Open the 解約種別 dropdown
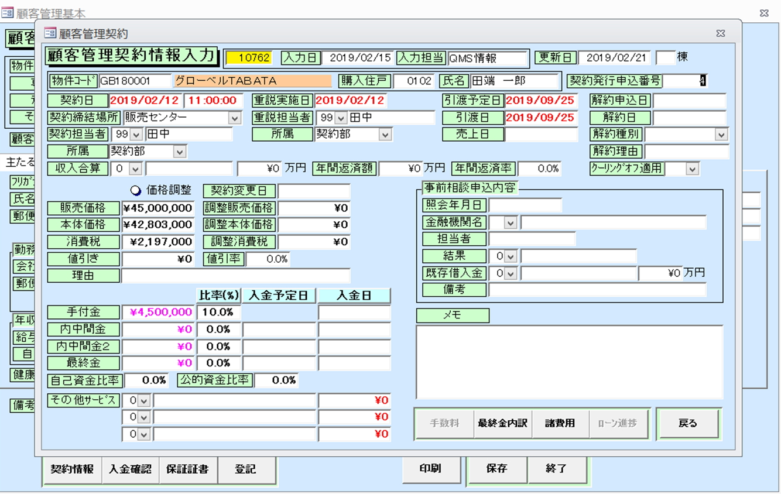Image resolution: width=781 pixels, height=494 pixels. pos(721,135)
